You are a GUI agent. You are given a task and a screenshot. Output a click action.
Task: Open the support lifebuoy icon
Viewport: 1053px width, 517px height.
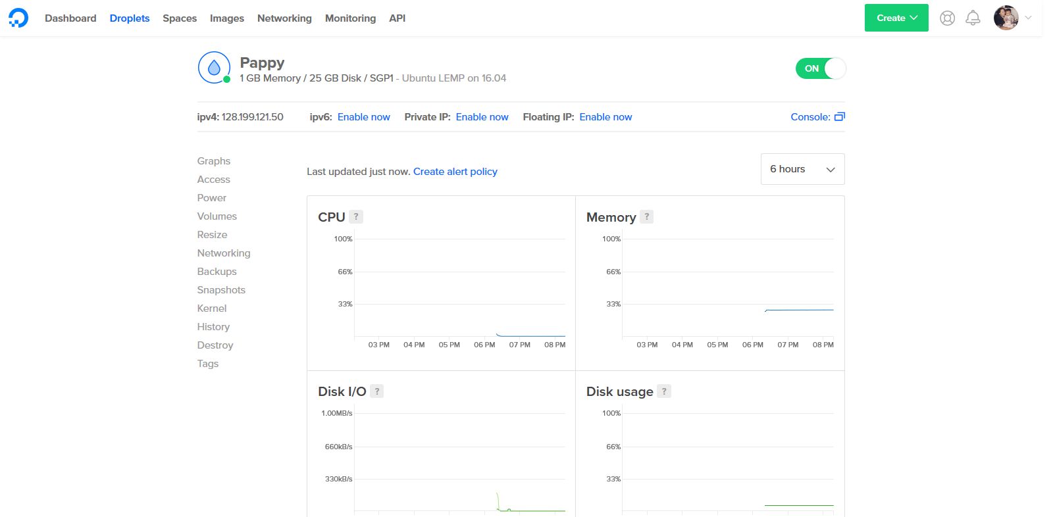click(x=947, y=18)
